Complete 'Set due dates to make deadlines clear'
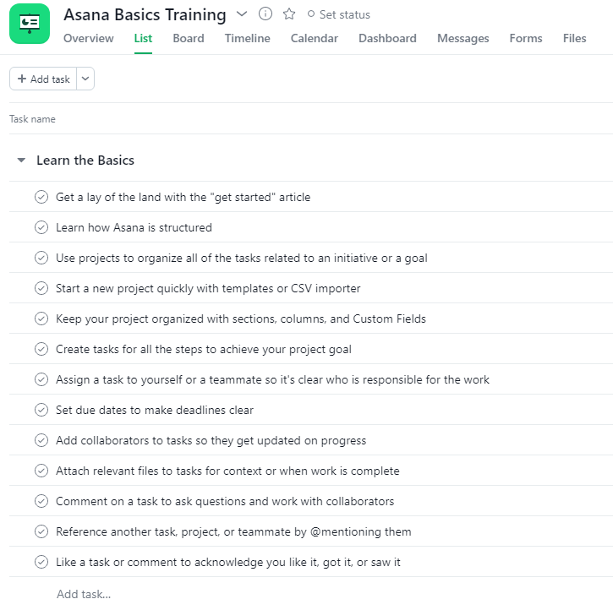This screenshot has width=613, height=610. click(x=41, y=410)
